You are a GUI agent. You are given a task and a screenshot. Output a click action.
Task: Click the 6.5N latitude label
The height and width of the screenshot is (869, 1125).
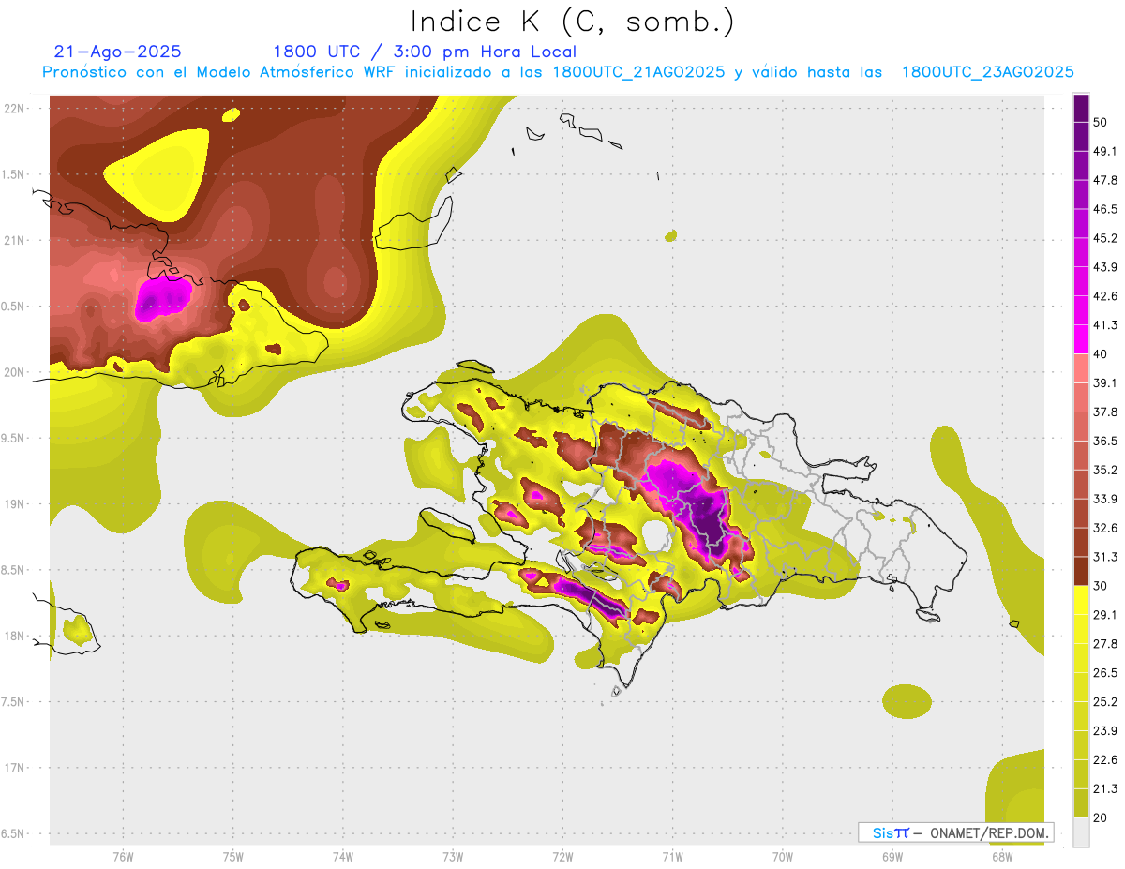point(14,833)
